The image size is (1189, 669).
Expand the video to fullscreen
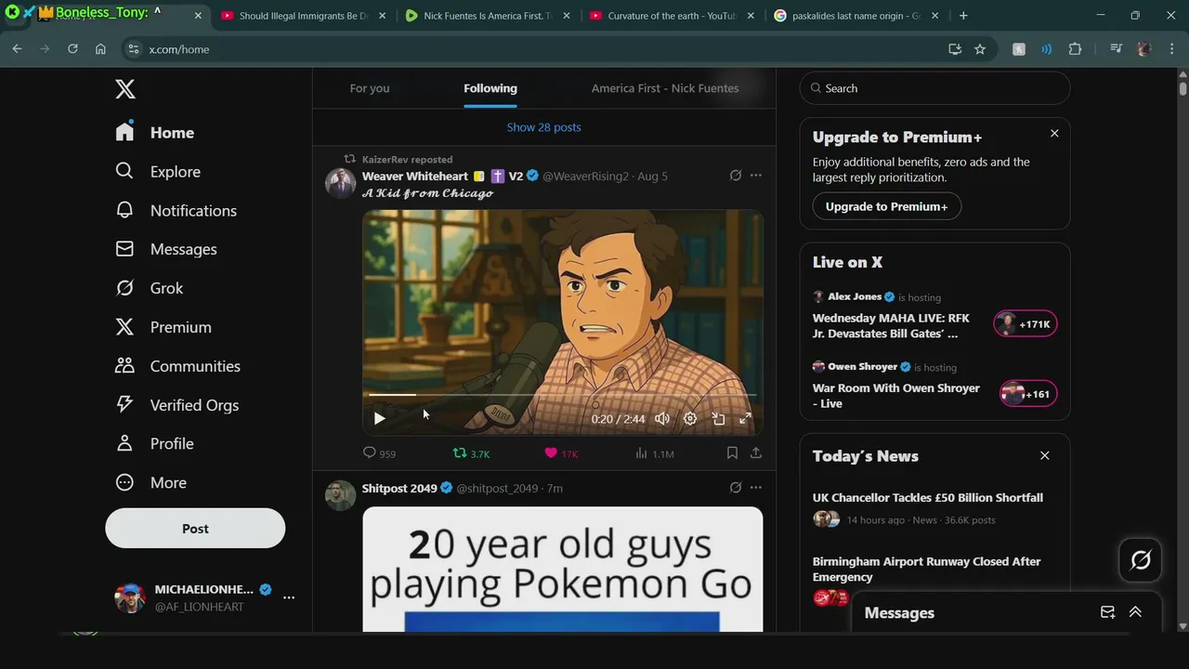pyautogui.click(x=745, y=419)
